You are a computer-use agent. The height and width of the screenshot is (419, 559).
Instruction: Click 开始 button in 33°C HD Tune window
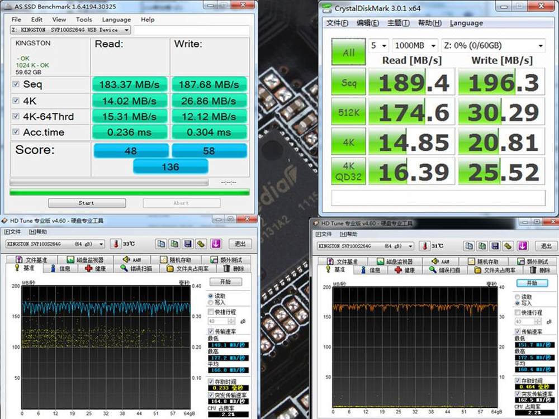tap(226, 282)
